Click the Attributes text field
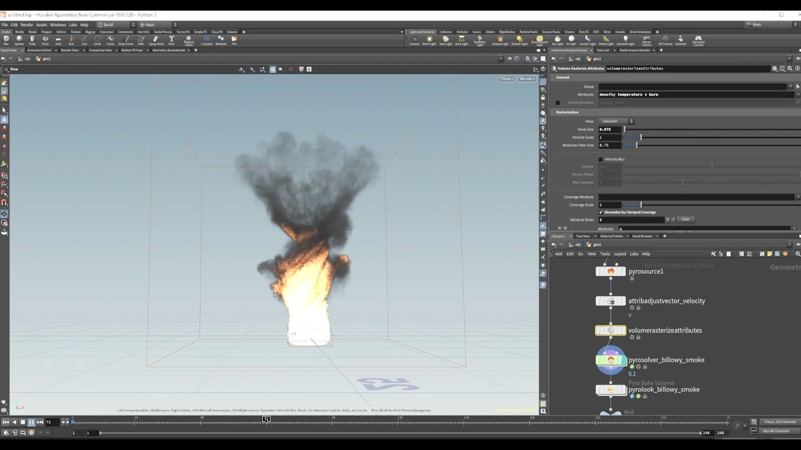This screenshot has width=801, height=450. tap(696, 94)
